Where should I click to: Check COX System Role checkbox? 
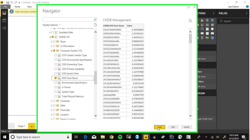point(56,73)
